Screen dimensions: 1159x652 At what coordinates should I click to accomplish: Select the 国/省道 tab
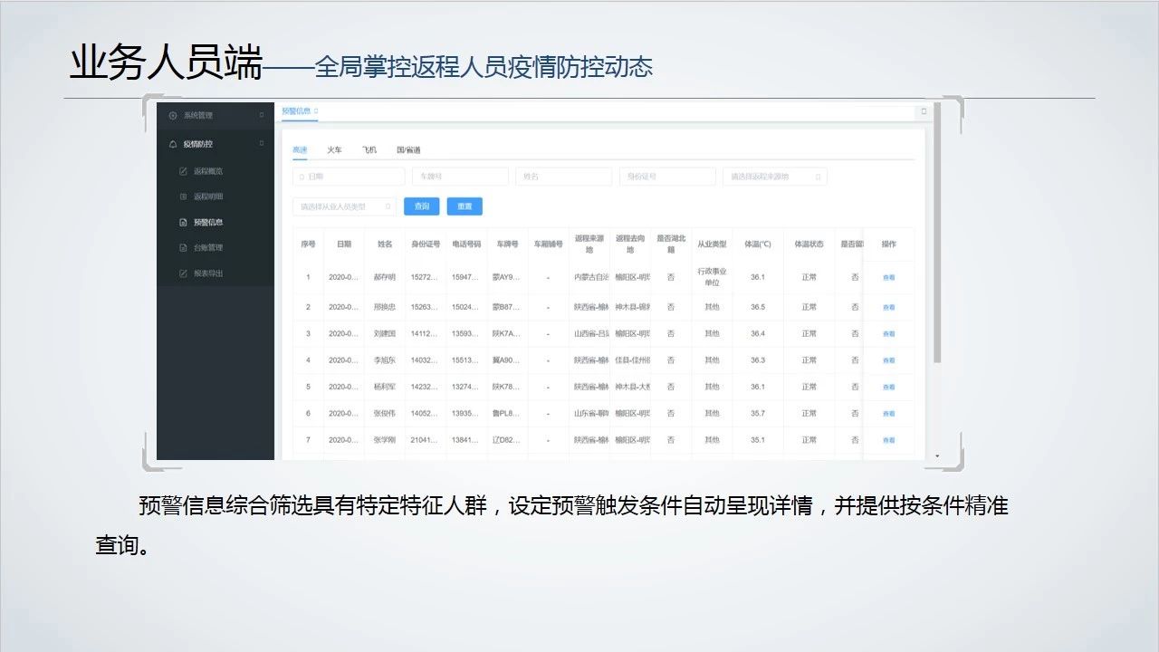[x=408, y=149]
